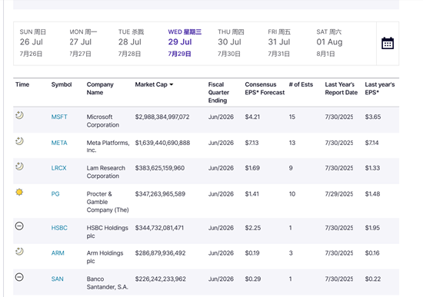Click META last year's EPS $7.14
423x297 pixels.
(371, 143)
